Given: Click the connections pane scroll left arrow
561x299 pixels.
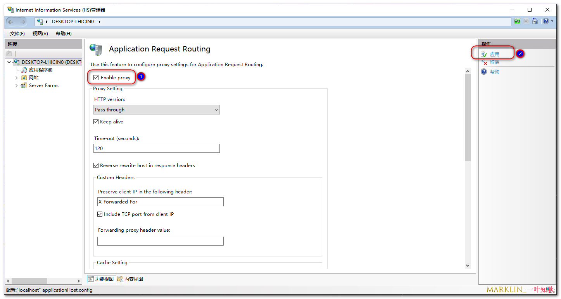Looking at the screenshot, I should click(8, 281).
